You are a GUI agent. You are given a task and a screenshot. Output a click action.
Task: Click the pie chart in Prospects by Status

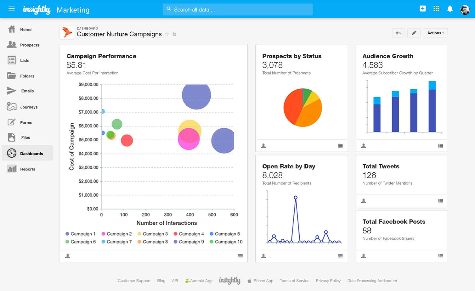coord(303,108)
